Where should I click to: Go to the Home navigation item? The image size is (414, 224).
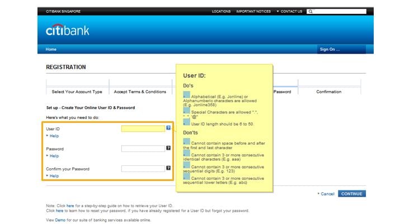tap(51, 49)
